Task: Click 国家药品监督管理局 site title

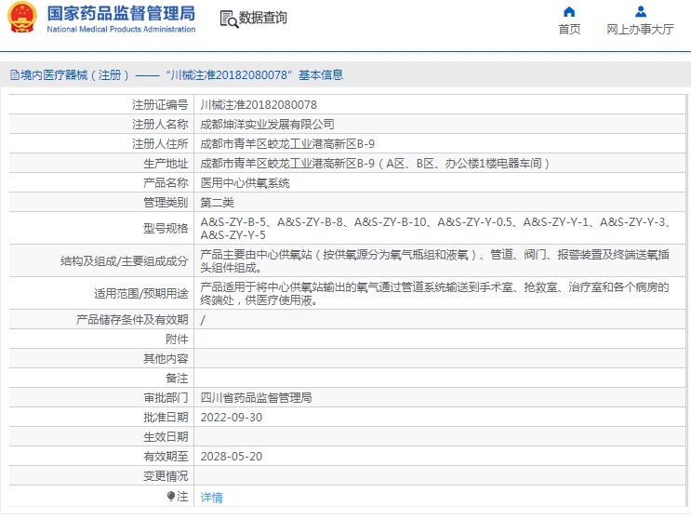Action: (121, 13)
